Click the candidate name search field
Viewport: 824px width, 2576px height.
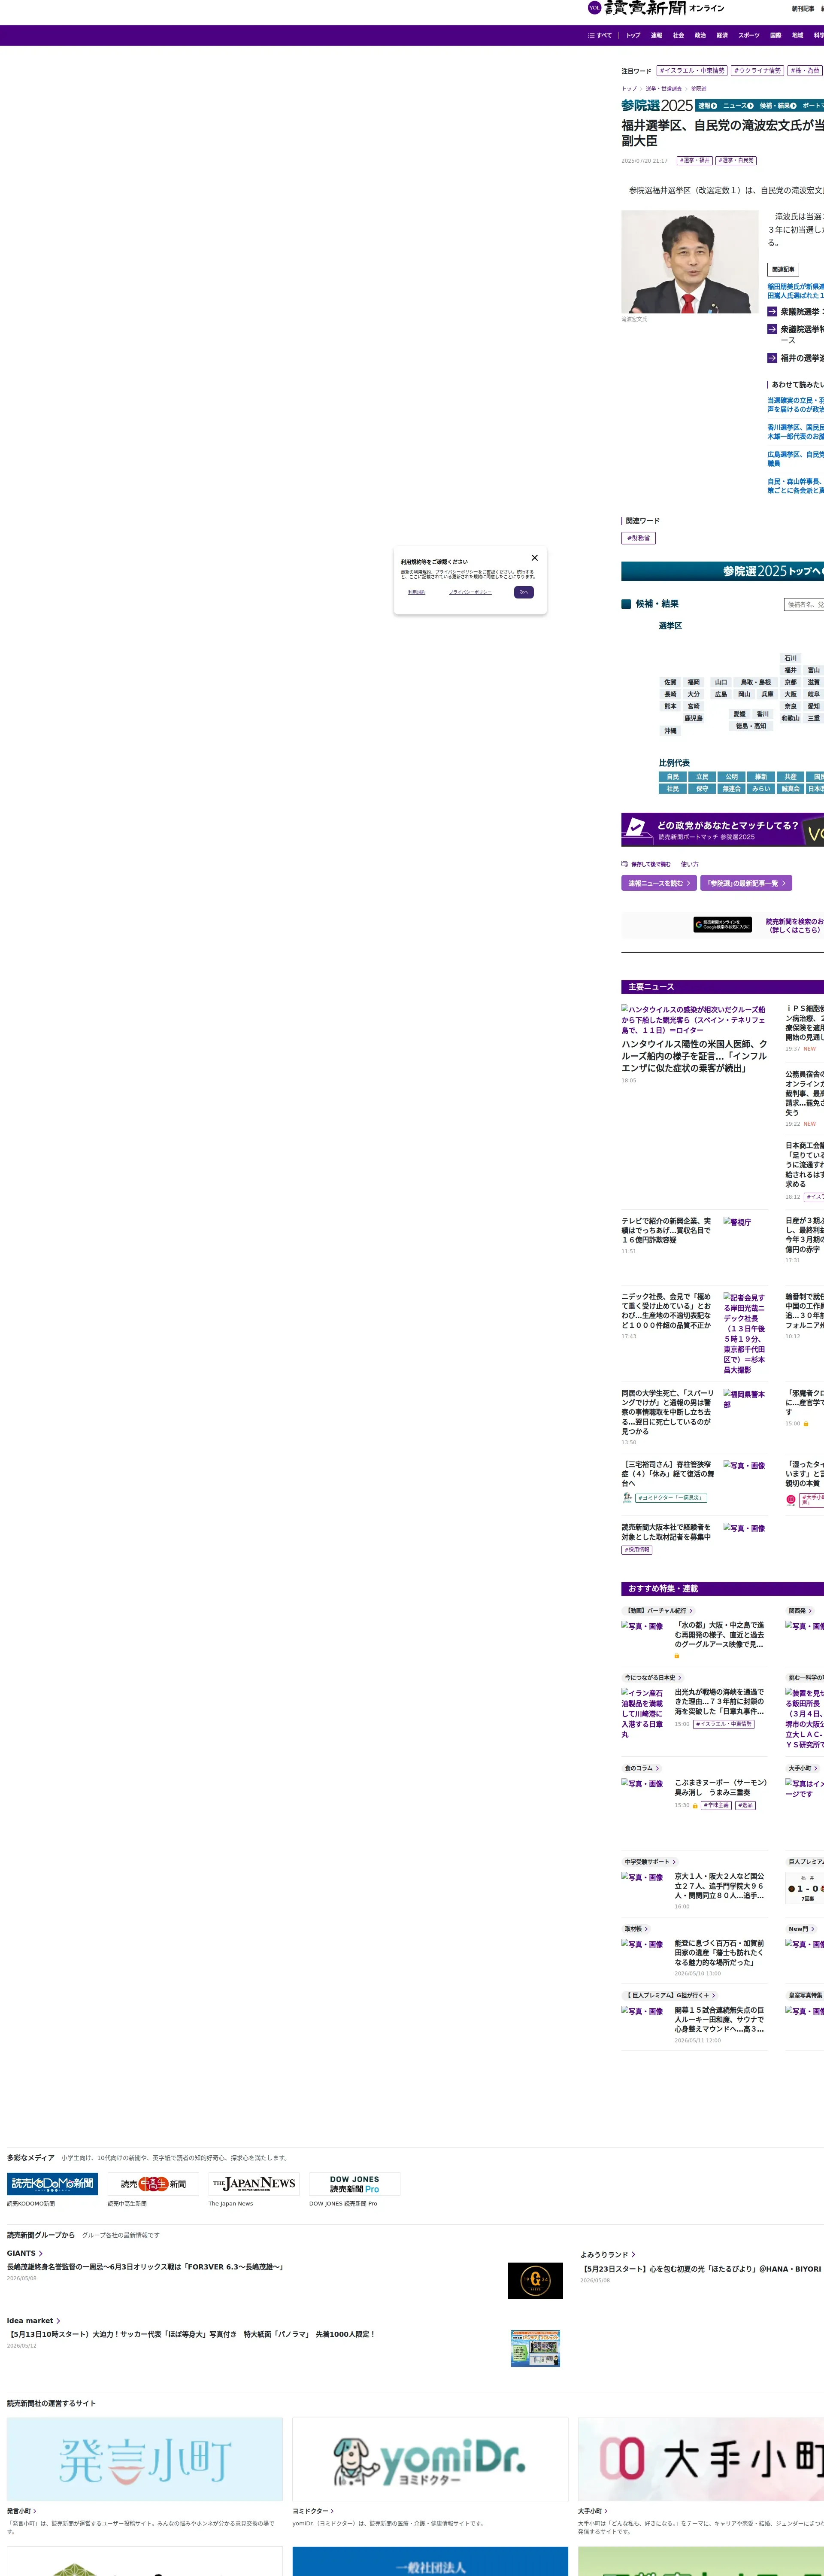(804, 605)
